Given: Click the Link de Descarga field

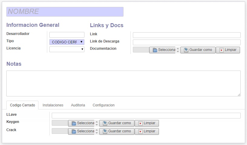Looking at the screenshot, I should (x=186, y=42).
